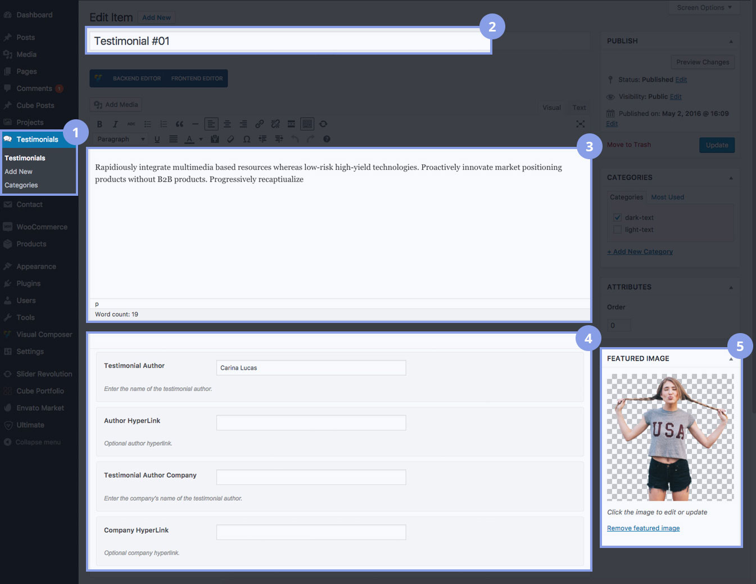The width and height of the screenshot is (756, 584).
Task: Open the text color picker swatch
Action: click(189, 139)
